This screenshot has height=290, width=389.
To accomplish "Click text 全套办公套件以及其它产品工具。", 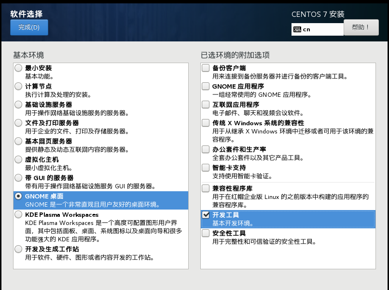I will point(259,158).
